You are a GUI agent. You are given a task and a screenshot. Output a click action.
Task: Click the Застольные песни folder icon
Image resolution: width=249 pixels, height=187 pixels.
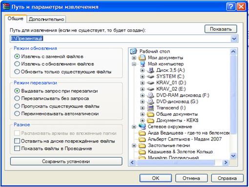tap(142, 145)
